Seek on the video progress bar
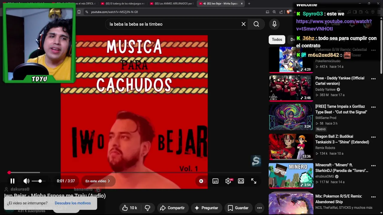 (x=135, y=173)
